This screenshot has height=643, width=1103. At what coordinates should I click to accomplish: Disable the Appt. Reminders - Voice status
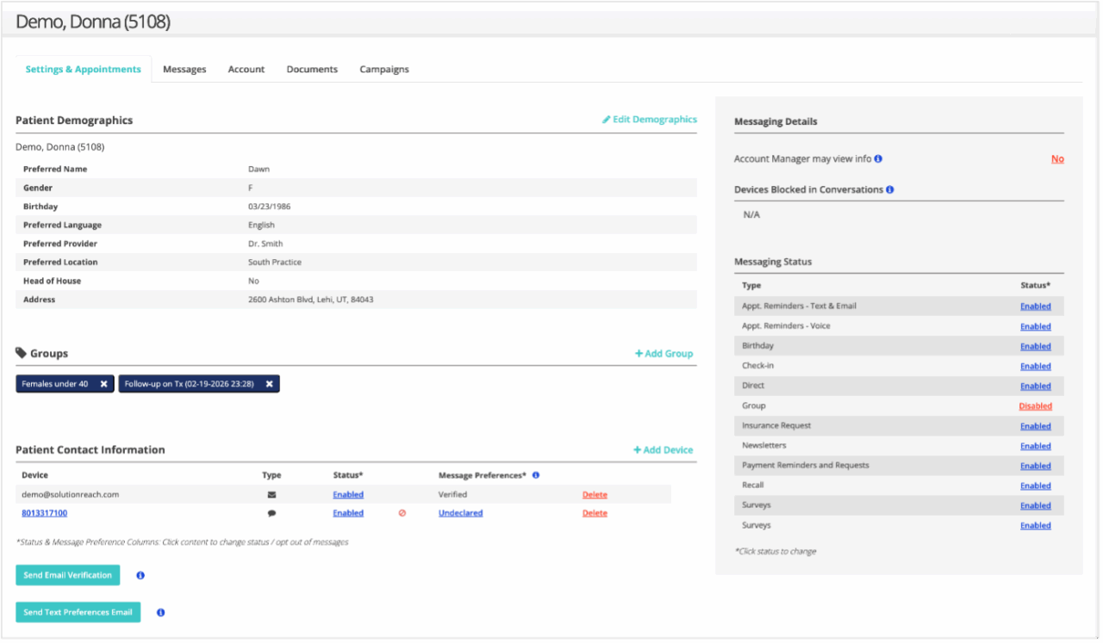point(1035,325)
